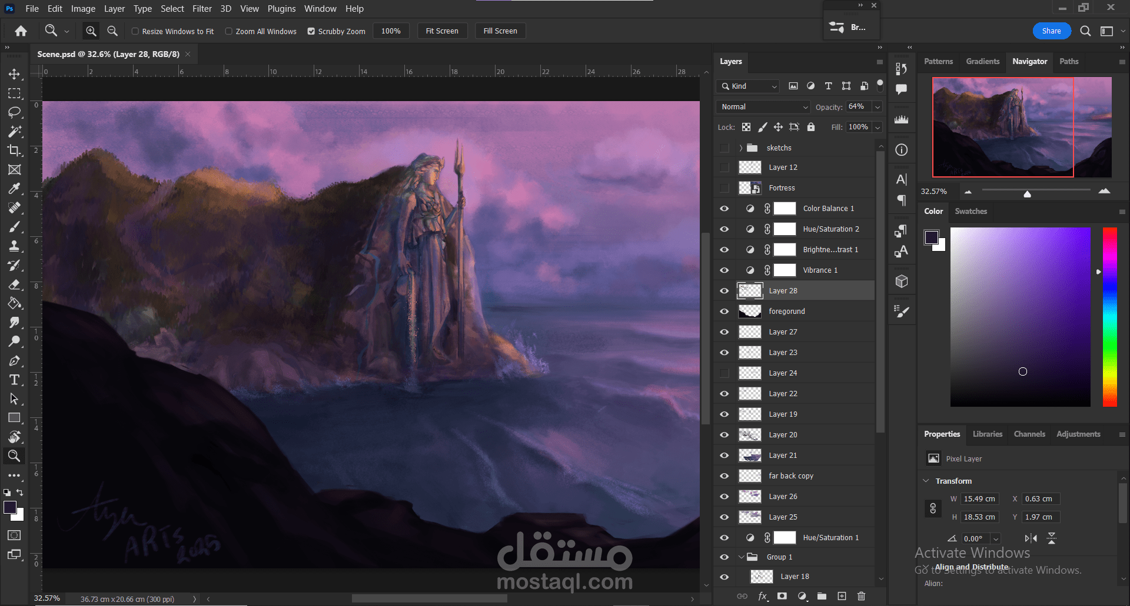
Task: Select the Move tool
Action: 14,75
